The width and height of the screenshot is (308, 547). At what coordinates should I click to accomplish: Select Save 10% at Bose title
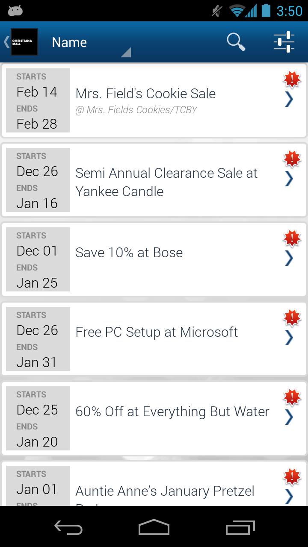129,253
